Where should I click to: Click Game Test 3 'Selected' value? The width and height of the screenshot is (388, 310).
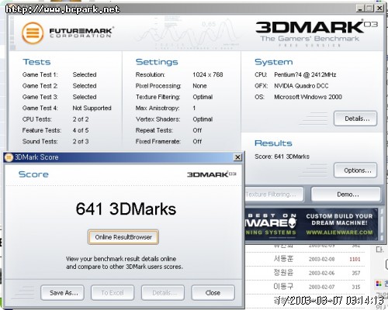coord(85,97)
